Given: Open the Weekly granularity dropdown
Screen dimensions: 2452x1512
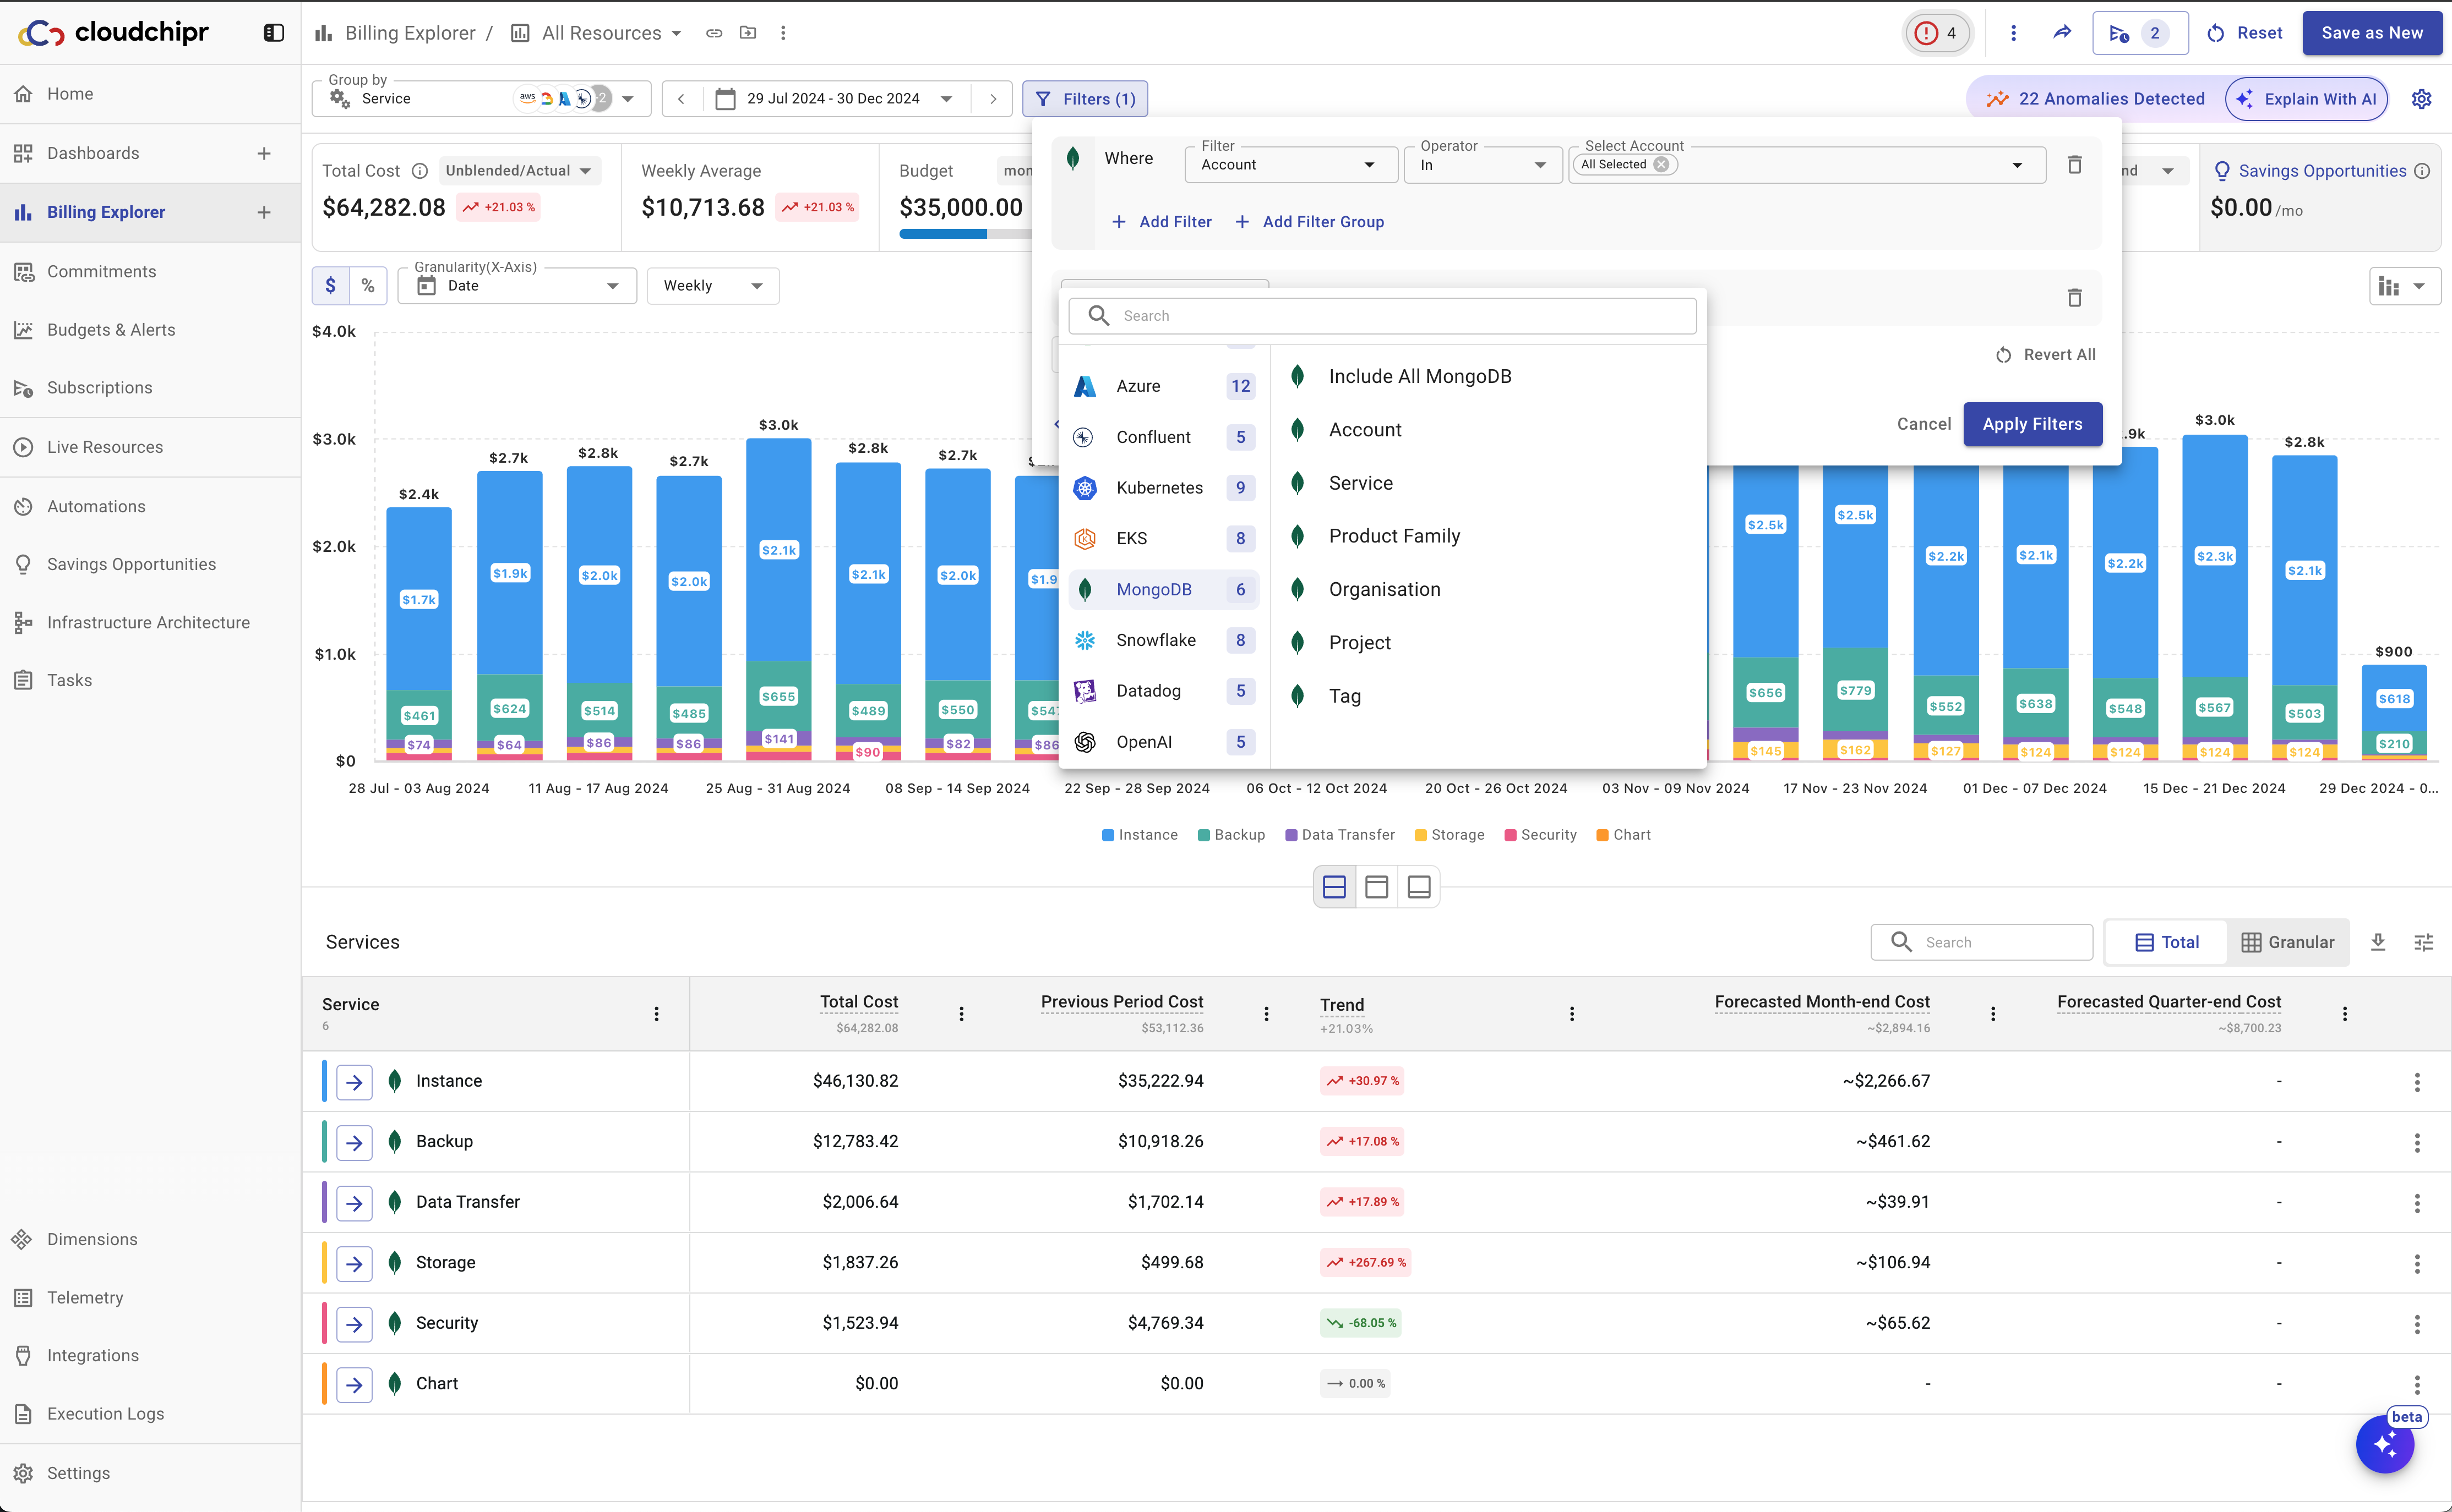Looking at the screenshot, I should point(712,286).
